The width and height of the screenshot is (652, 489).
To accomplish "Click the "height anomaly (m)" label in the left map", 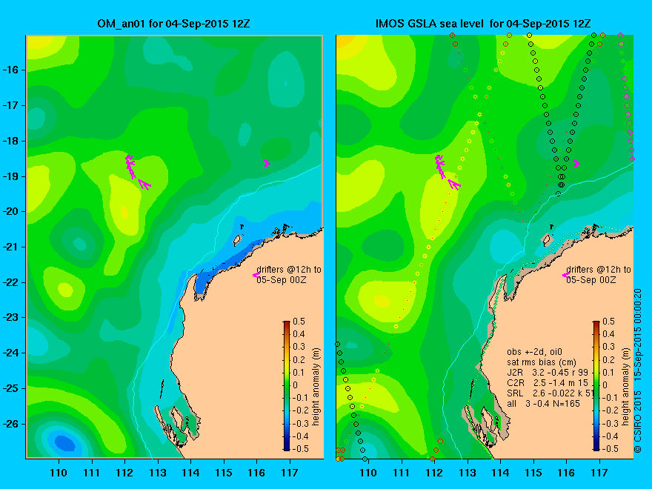I will 316,386.
